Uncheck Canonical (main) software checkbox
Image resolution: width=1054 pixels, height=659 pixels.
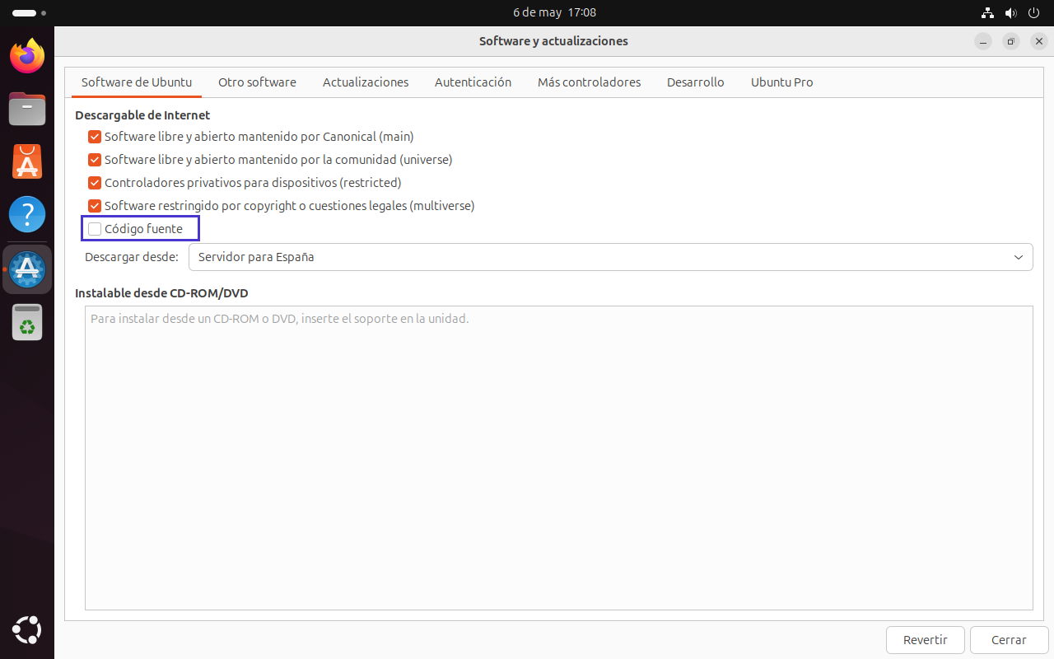click(x=95, y=137)
